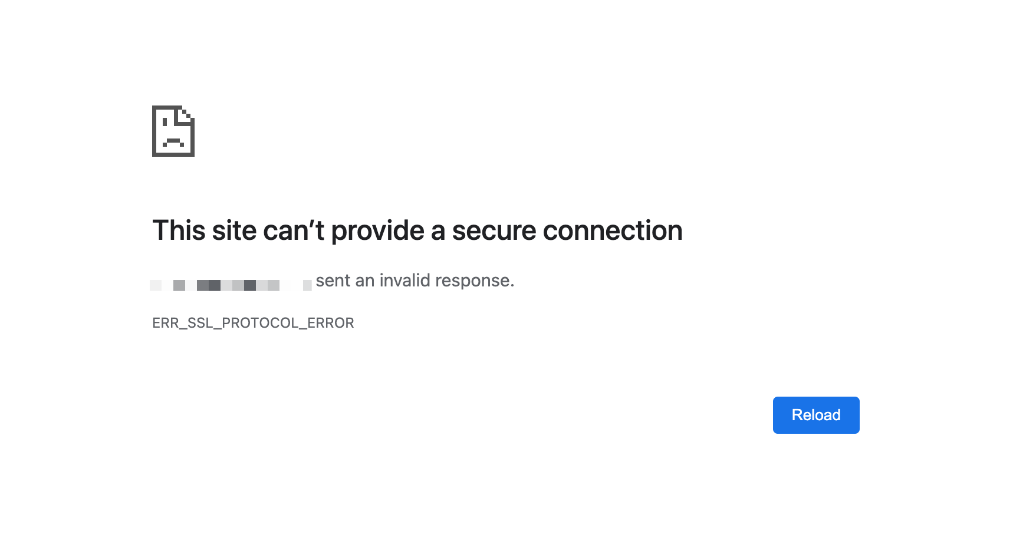Click the word 'sent' in the message
Screen dimensions: 1013x554
pyautogui.click(x=333, y=281)
